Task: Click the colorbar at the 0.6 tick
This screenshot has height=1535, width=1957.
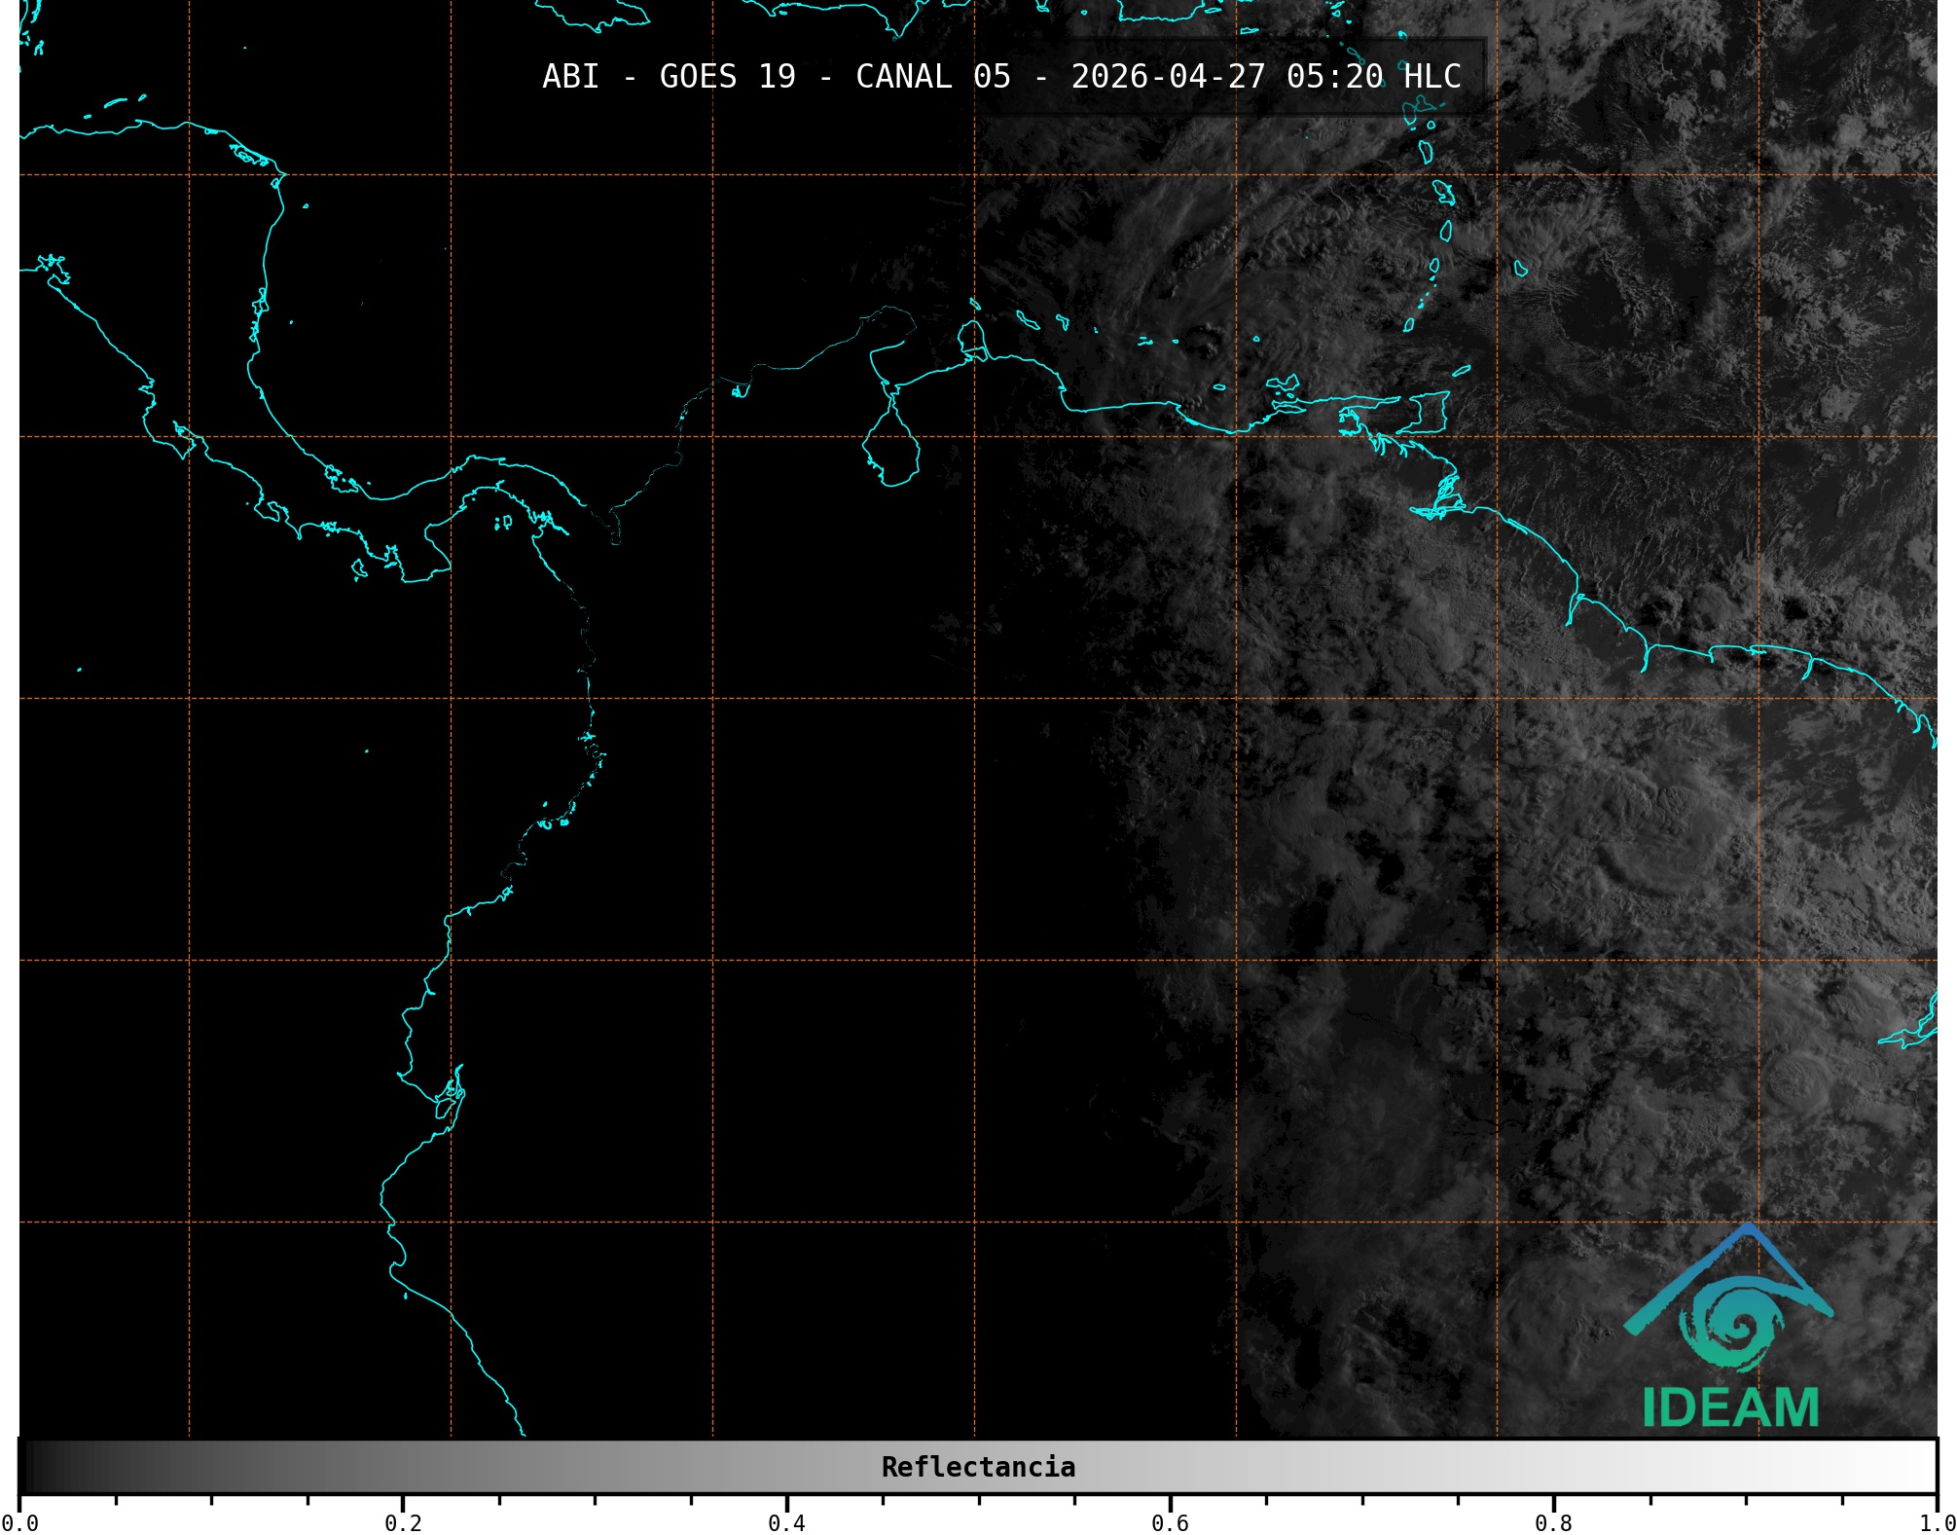Action: pos(1170,1467)
